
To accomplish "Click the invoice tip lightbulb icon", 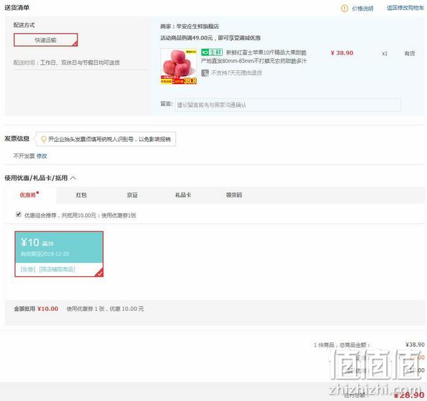I will click(43, 139).
